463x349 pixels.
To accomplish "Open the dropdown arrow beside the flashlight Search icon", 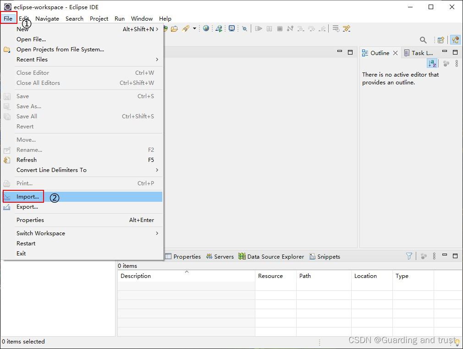I will point(194,29).
